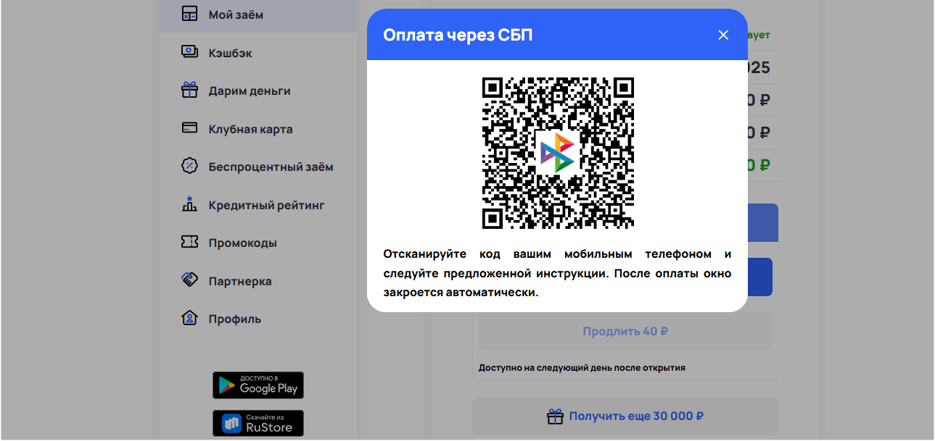Click the Мой заём sidebar icon
This screenshot has height=441, width=935.
click(189, 14)
